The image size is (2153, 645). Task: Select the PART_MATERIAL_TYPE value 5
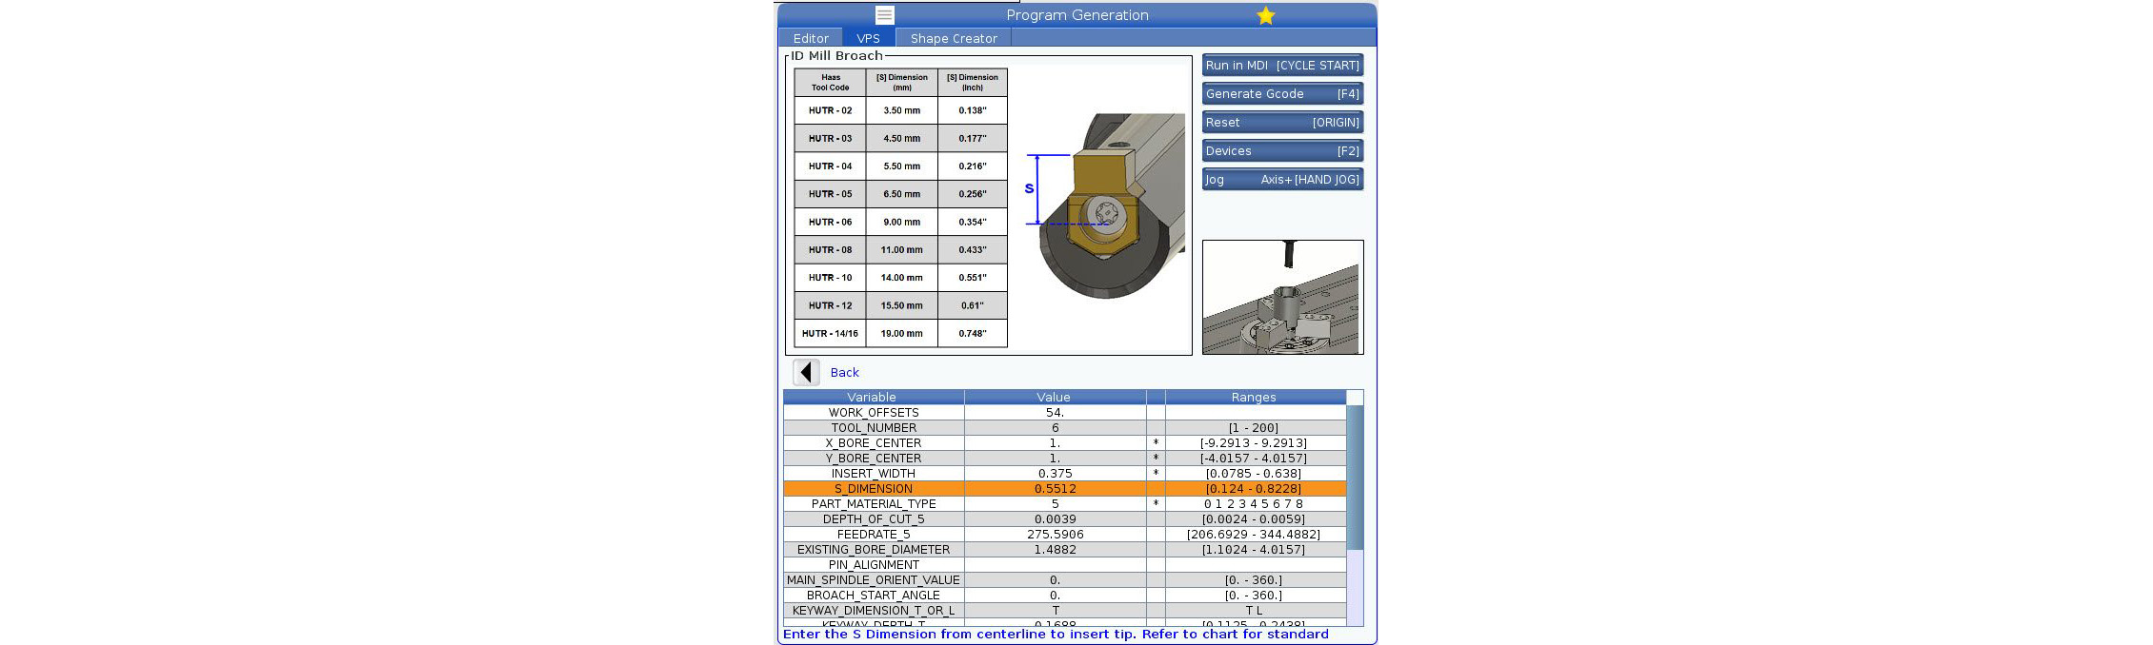pyautogui.click(x=1055, y=504)
